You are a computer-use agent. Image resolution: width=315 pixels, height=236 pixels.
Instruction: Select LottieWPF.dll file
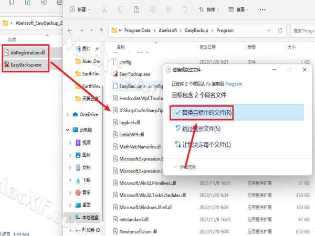[129, 135]
